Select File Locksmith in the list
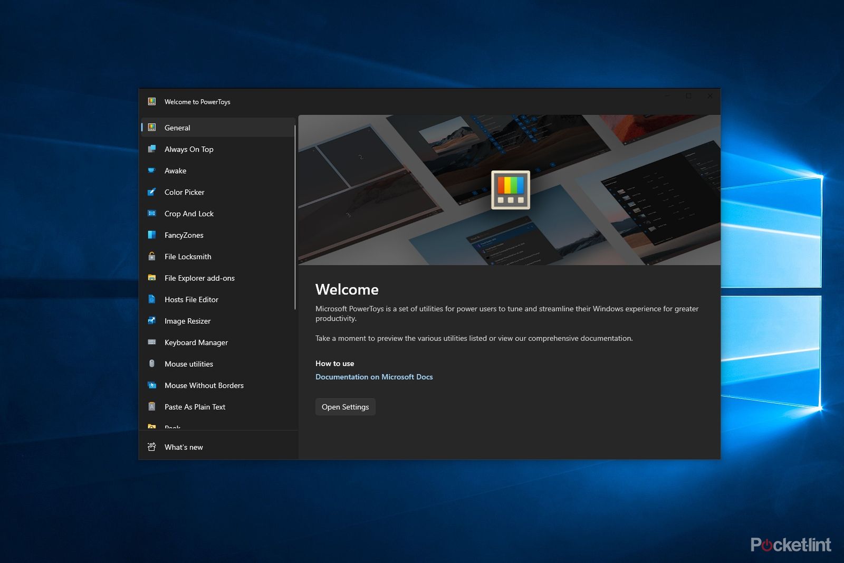The height and width of the screenshot is (563, 844). (217, 256)
